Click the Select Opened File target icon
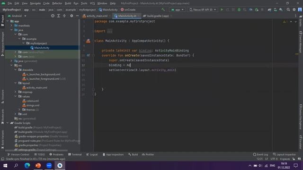The image size is (303, 170). (x=53, y=16)
